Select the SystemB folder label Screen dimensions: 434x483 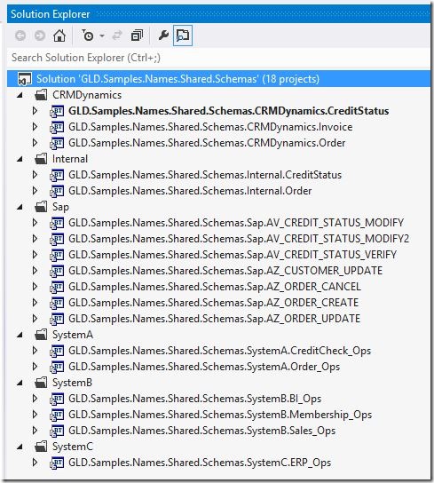(x=73, y=383)
